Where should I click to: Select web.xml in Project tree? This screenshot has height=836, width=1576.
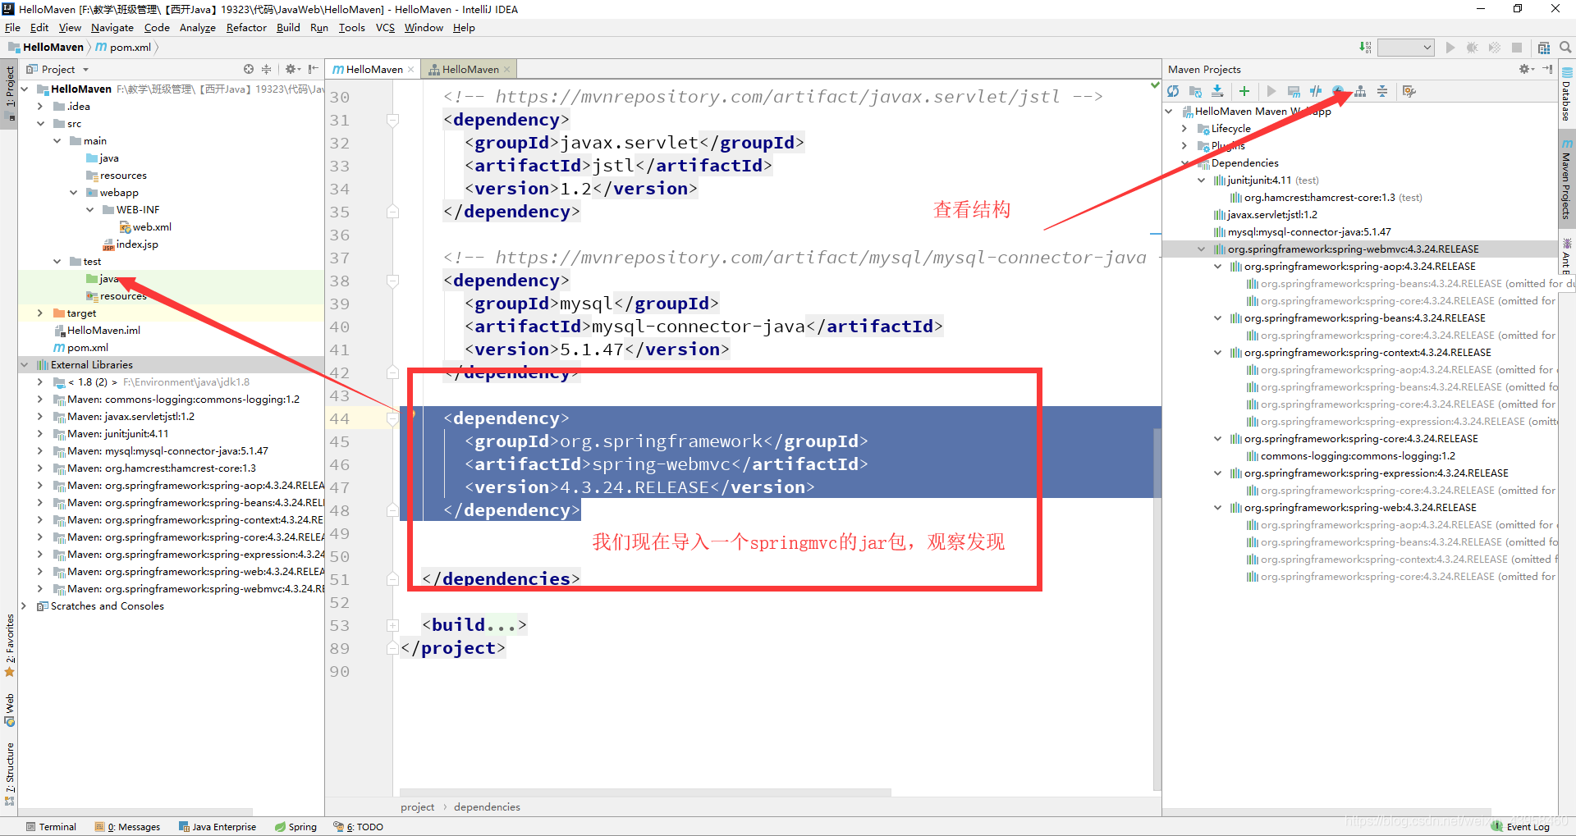[x=145, y=227]
